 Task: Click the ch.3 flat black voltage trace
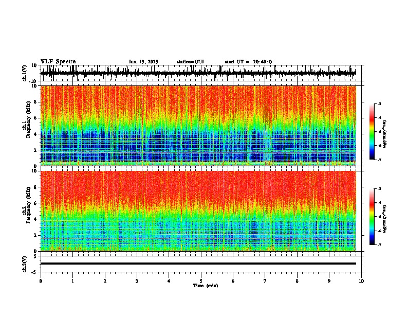point(198,264)
